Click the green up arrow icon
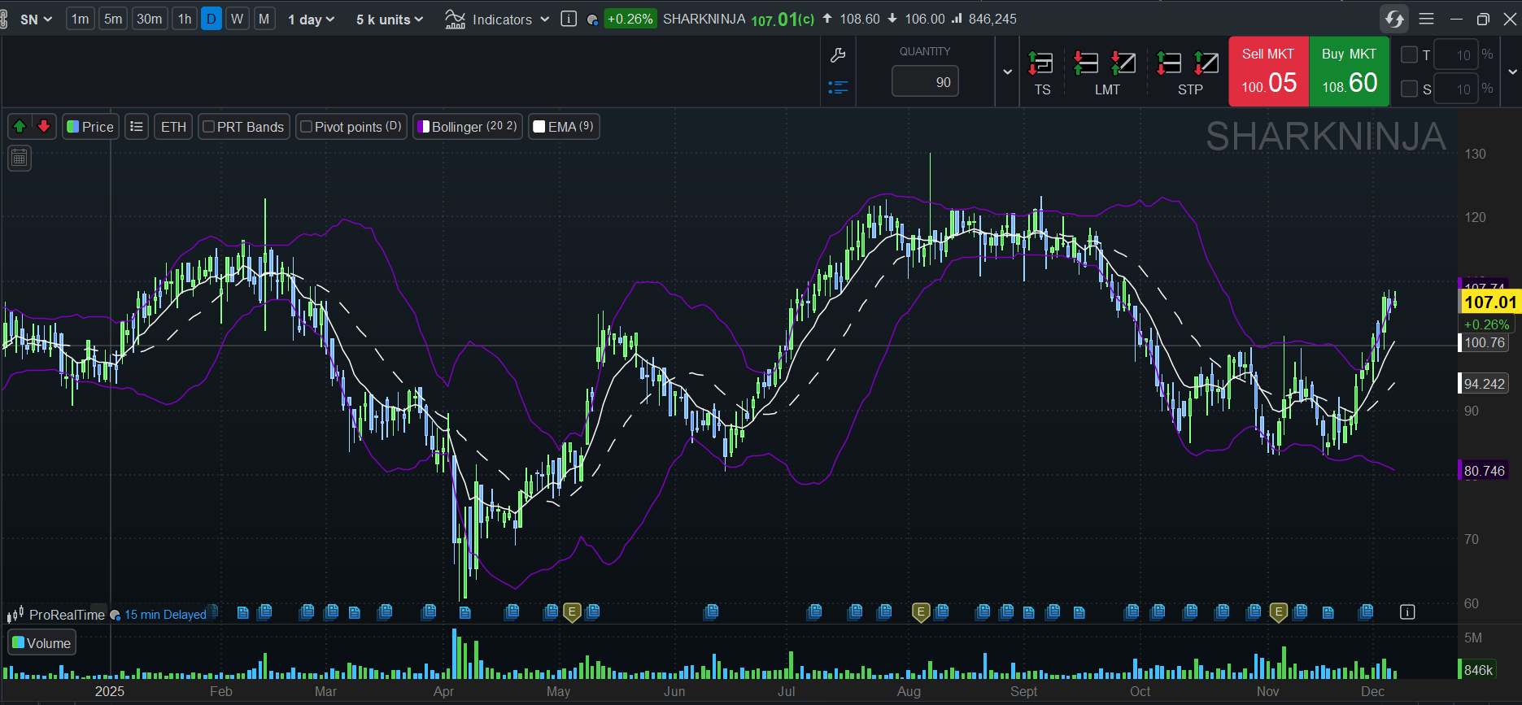Viewport: 1522px width, 705px height. [x=20, y=126]
